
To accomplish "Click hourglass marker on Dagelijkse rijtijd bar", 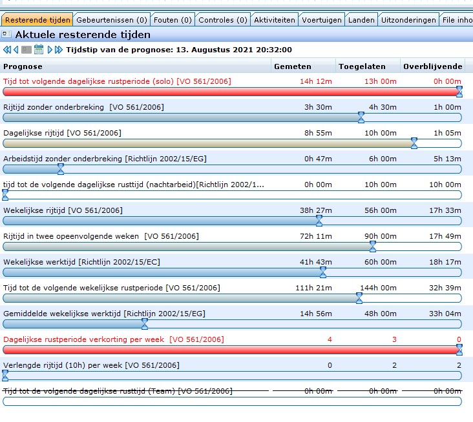I will [x=414, y=143].
